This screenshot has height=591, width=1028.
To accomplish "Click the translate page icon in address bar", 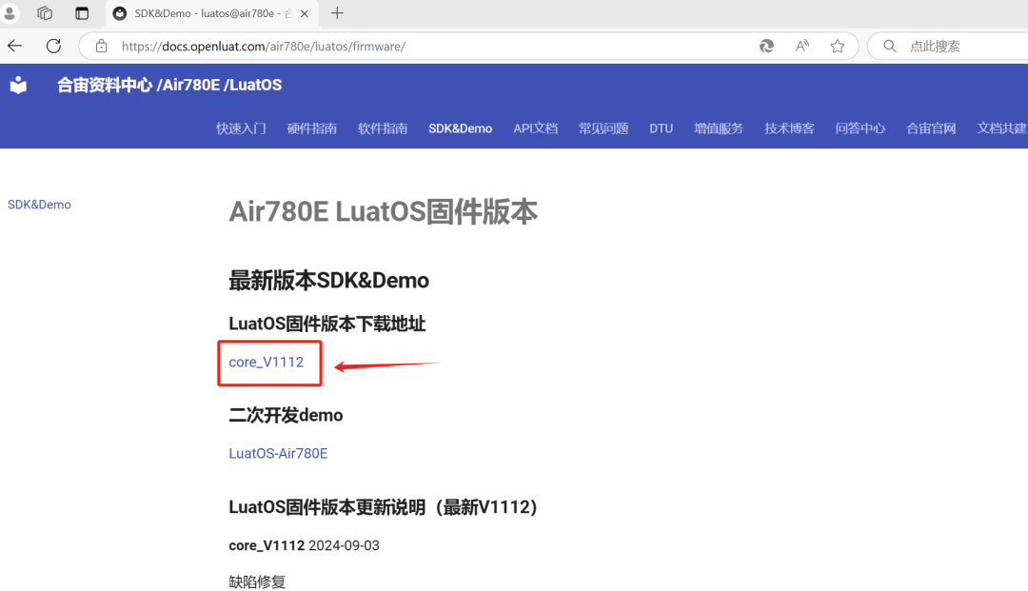I will click(767, 45).
